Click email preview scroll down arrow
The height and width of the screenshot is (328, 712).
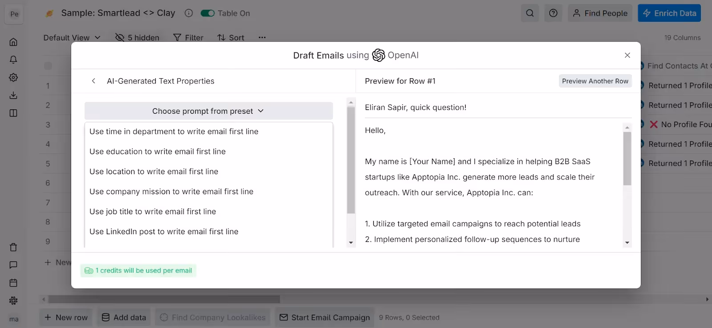tap(627, 243)
